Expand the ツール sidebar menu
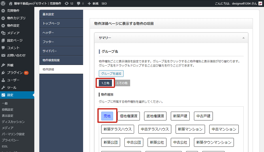 point(12,88)
